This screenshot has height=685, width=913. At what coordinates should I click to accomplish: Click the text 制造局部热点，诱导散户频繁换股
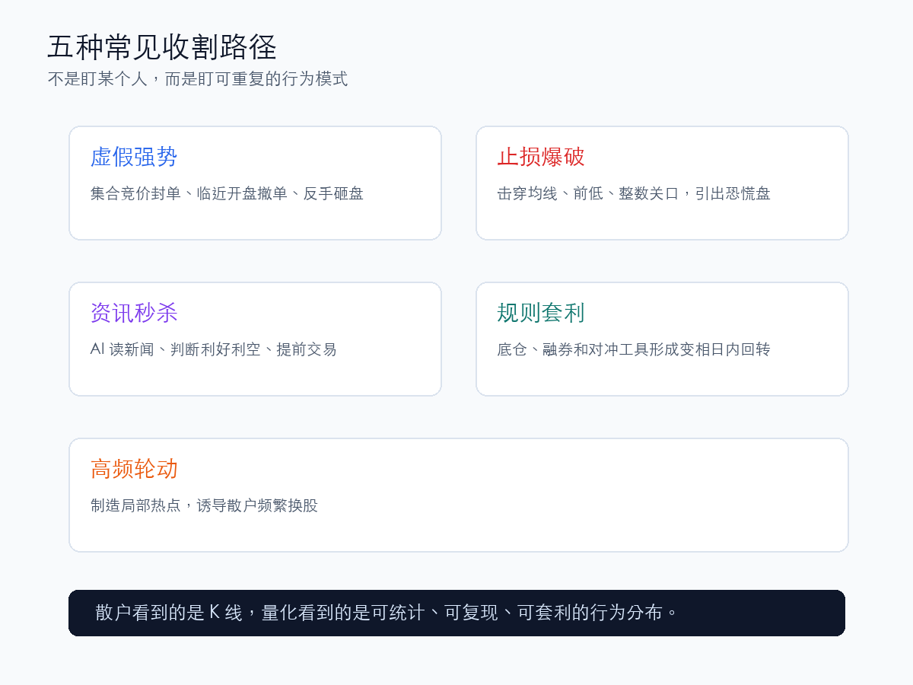tap(204, 505)
